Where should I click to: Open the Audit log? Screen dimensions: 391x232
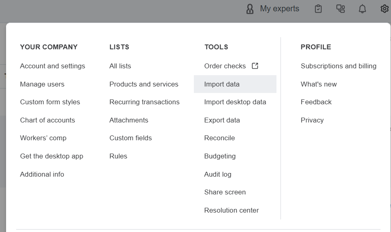[x=218, y=174]
